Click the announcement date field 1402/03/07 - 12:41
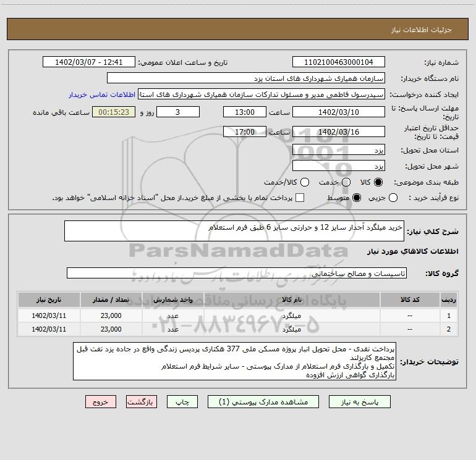 pyautogui.click(x=89, y=62)
